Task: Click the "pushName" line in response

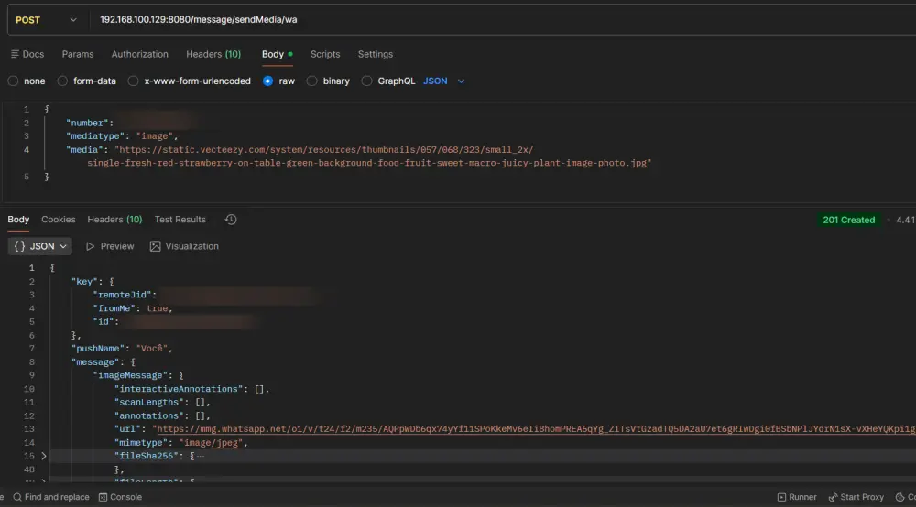Action: click(x=122, y=349)
